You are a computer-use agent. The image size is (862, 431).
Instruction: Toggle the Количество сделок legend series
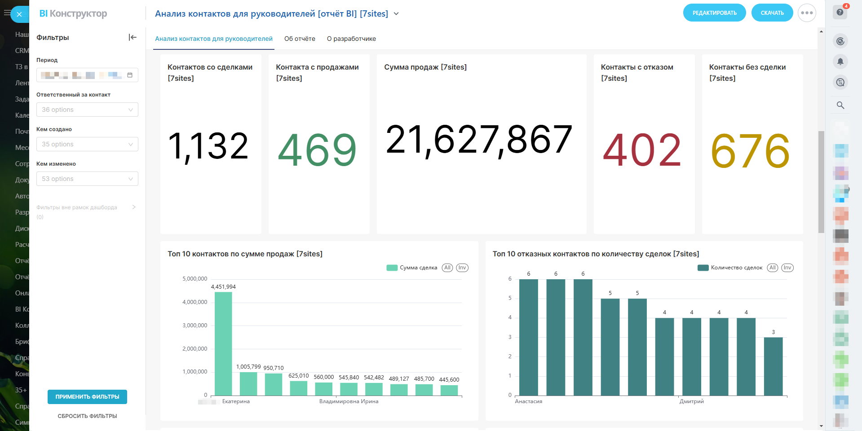coord(730,268)
